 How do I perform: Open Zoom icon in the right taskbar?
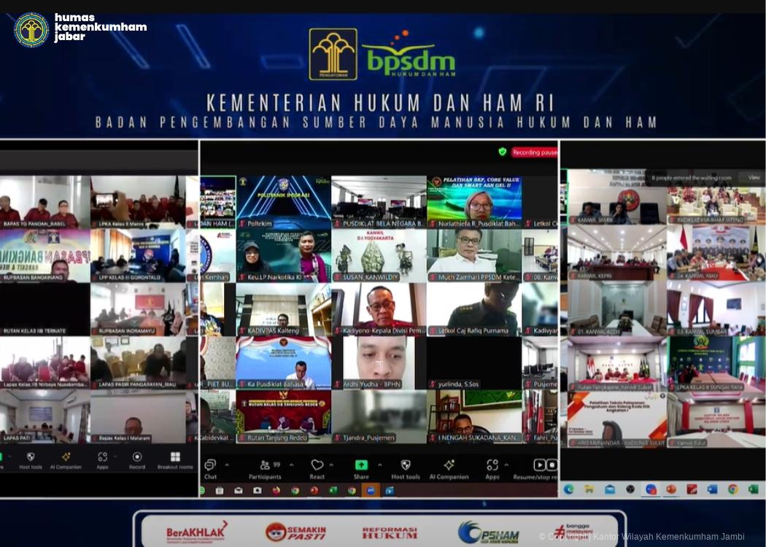tap(651, 489)
